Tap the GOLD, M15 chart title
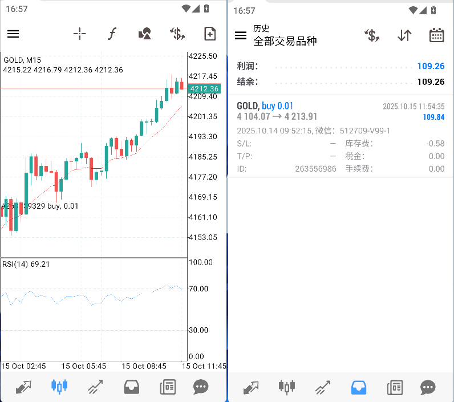454x402 pixels. click(x=22, y=60)
